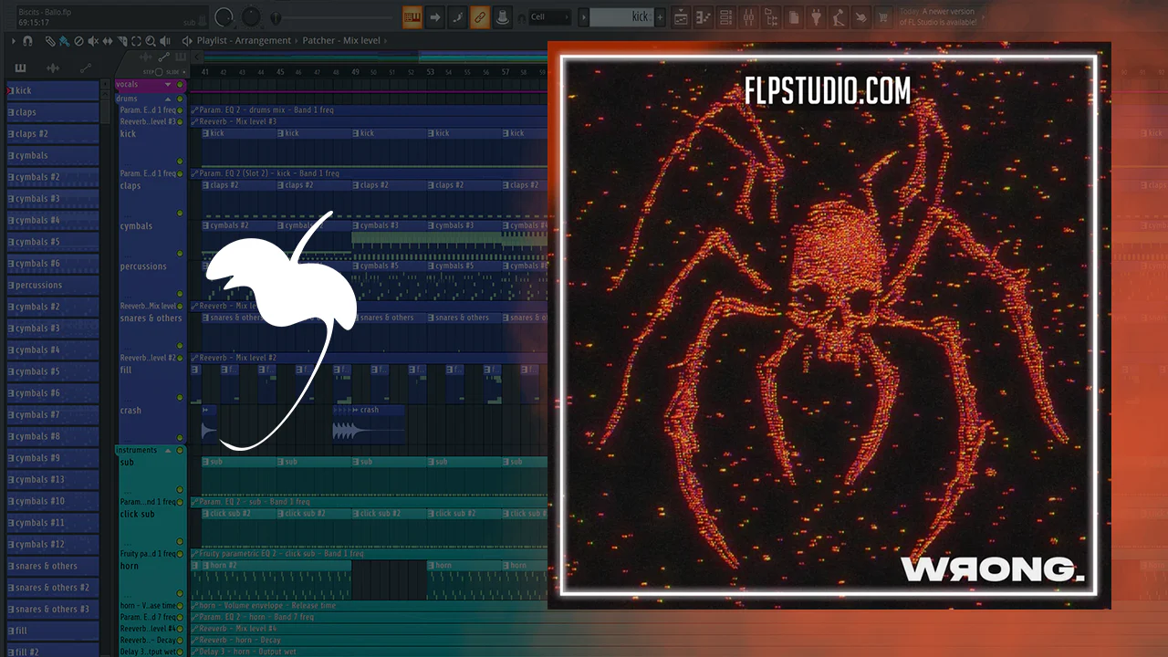Show patterns tab in the picker panel
This screenshot has height=657, width=1168.
[x=20, y=68]
